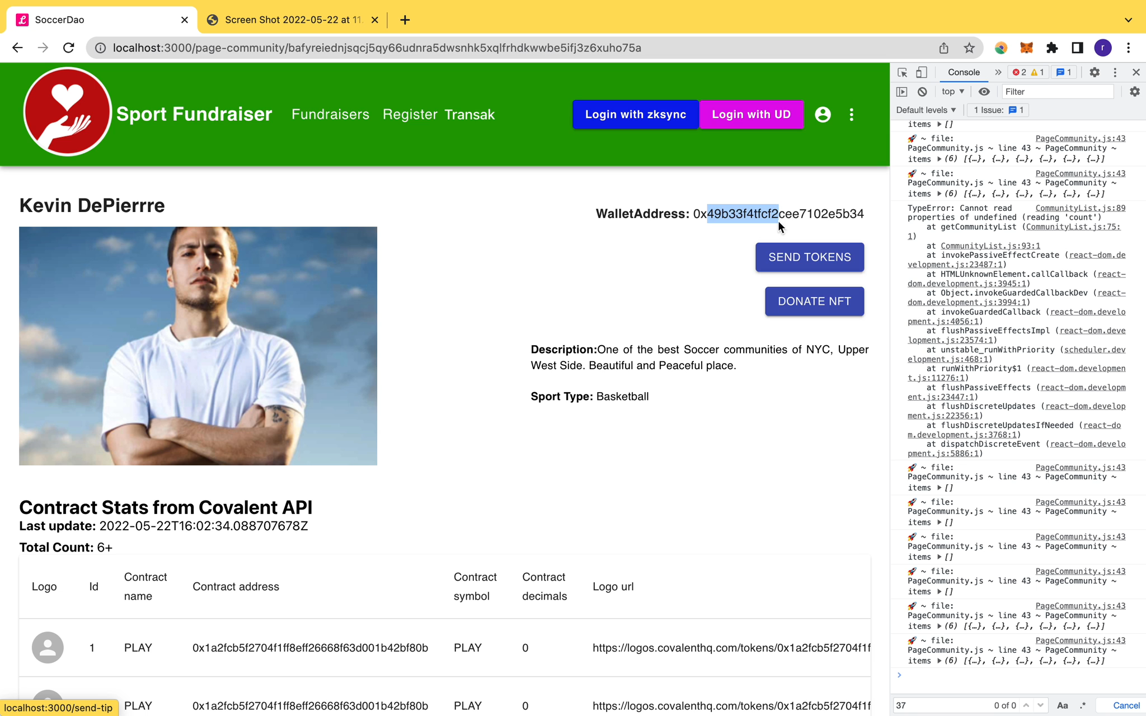This screenshot has width=1146, height=716.
Task: Click Login with zksync button
Action: 636,115
